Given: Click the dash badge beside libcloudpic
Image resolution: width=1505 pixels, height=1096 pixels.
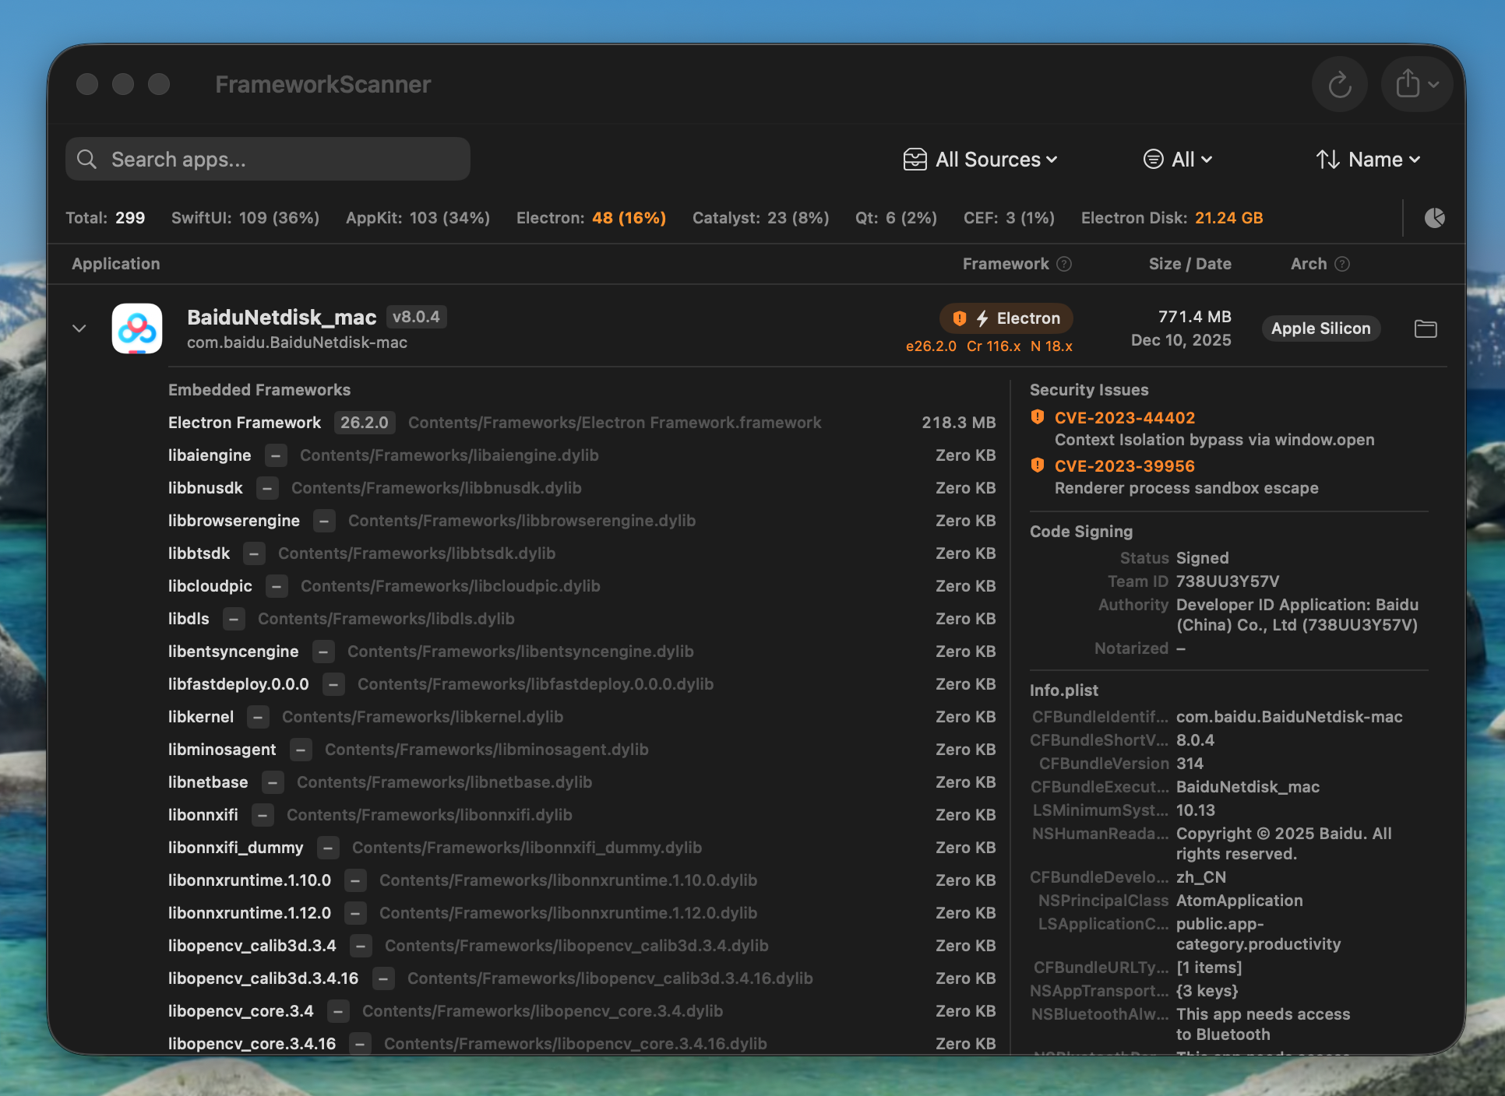Looking at the screenshot, I should click(x=277, y=586).
